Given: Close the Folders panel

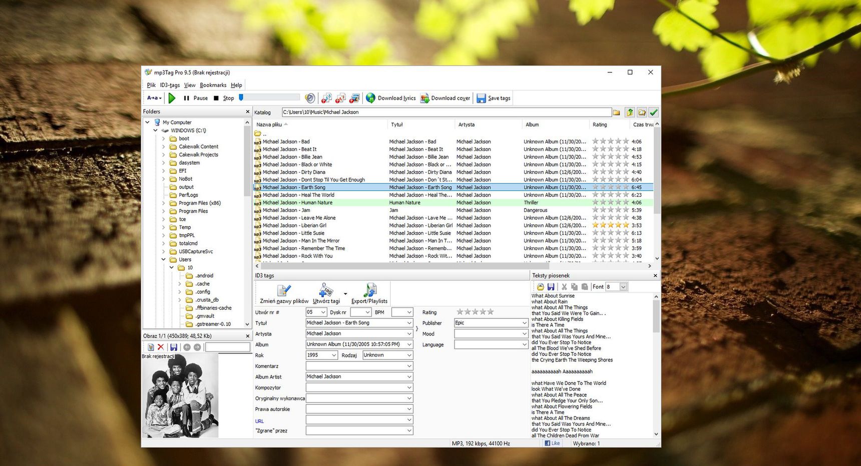Looking at the screenshot, I should 247,111.
